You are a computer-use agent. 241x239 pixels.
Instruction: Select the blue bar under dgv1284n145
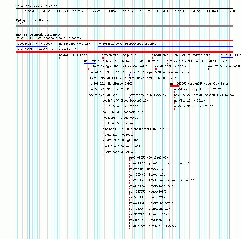[x=90, y=63]
